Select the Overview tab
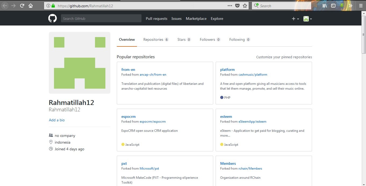The width and height of the screenshot is (366, 186). click(127, 39)
